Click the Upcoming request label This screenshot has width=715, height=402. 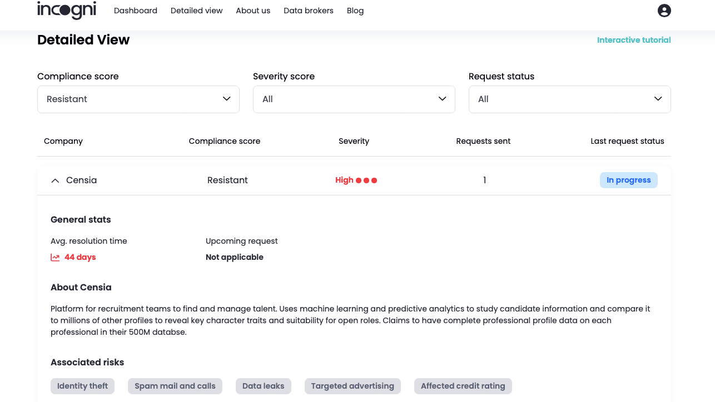pyautogui.click(x=242, y=241)
